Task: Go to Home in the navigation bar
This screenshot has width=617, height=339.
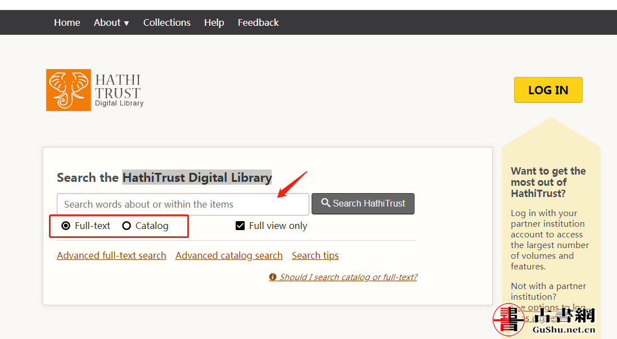Action: [67, 23]
